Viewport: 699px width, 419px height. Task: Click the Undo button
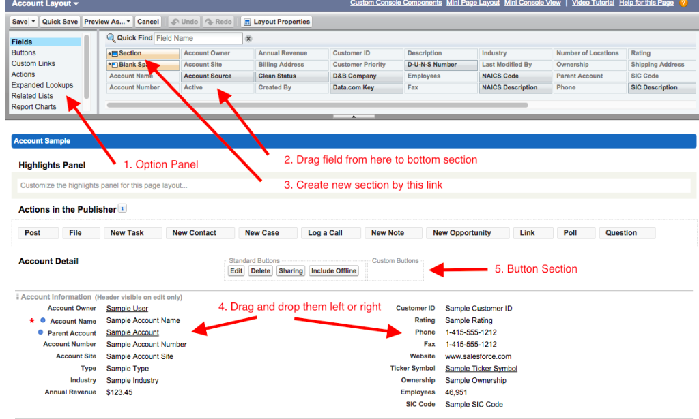pyautogui.click(x=184, y=21)
